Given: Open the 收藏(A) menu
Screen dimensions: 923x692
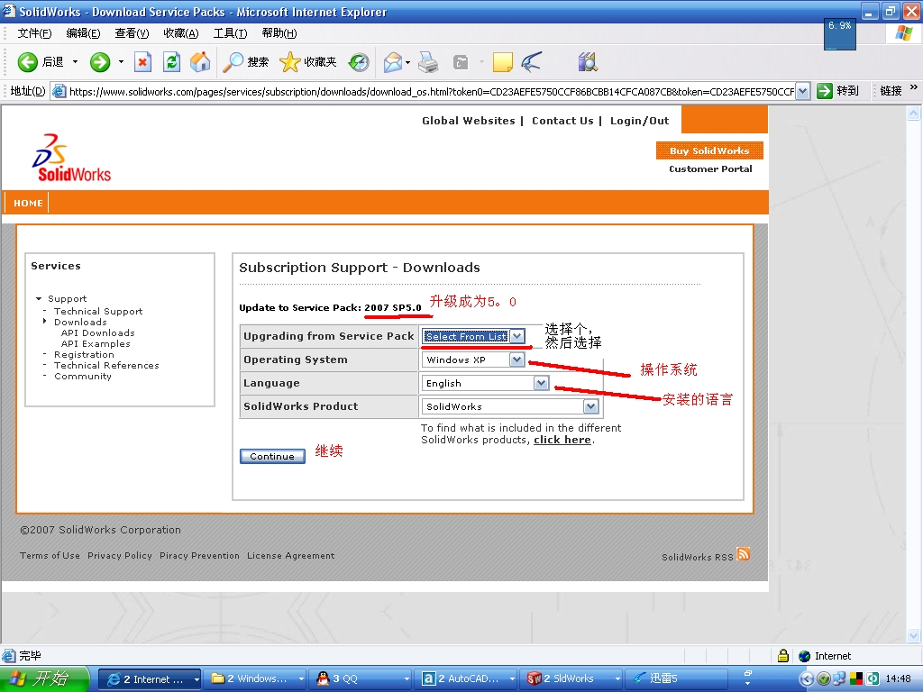Looking at the screenshot, I should [x=180, y=33].
